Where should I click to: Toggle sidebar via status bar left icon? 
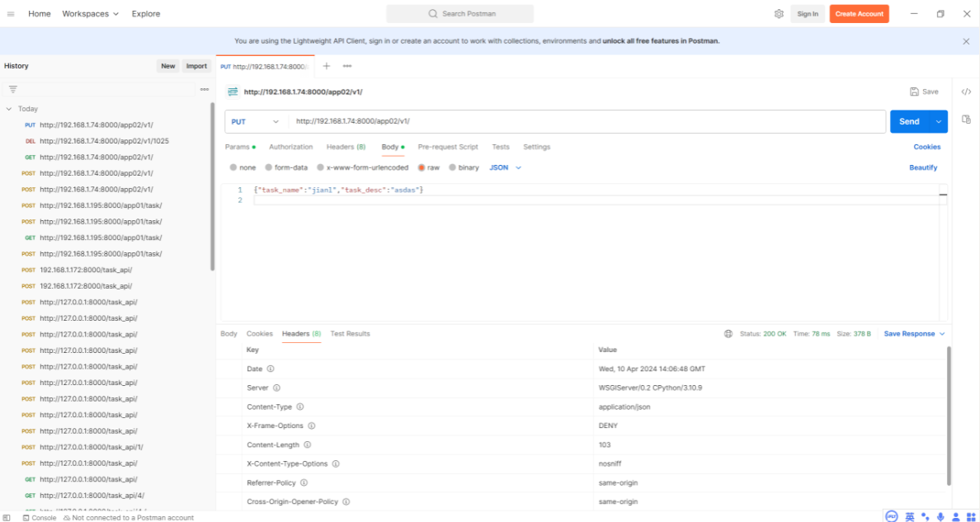(7, 518)
